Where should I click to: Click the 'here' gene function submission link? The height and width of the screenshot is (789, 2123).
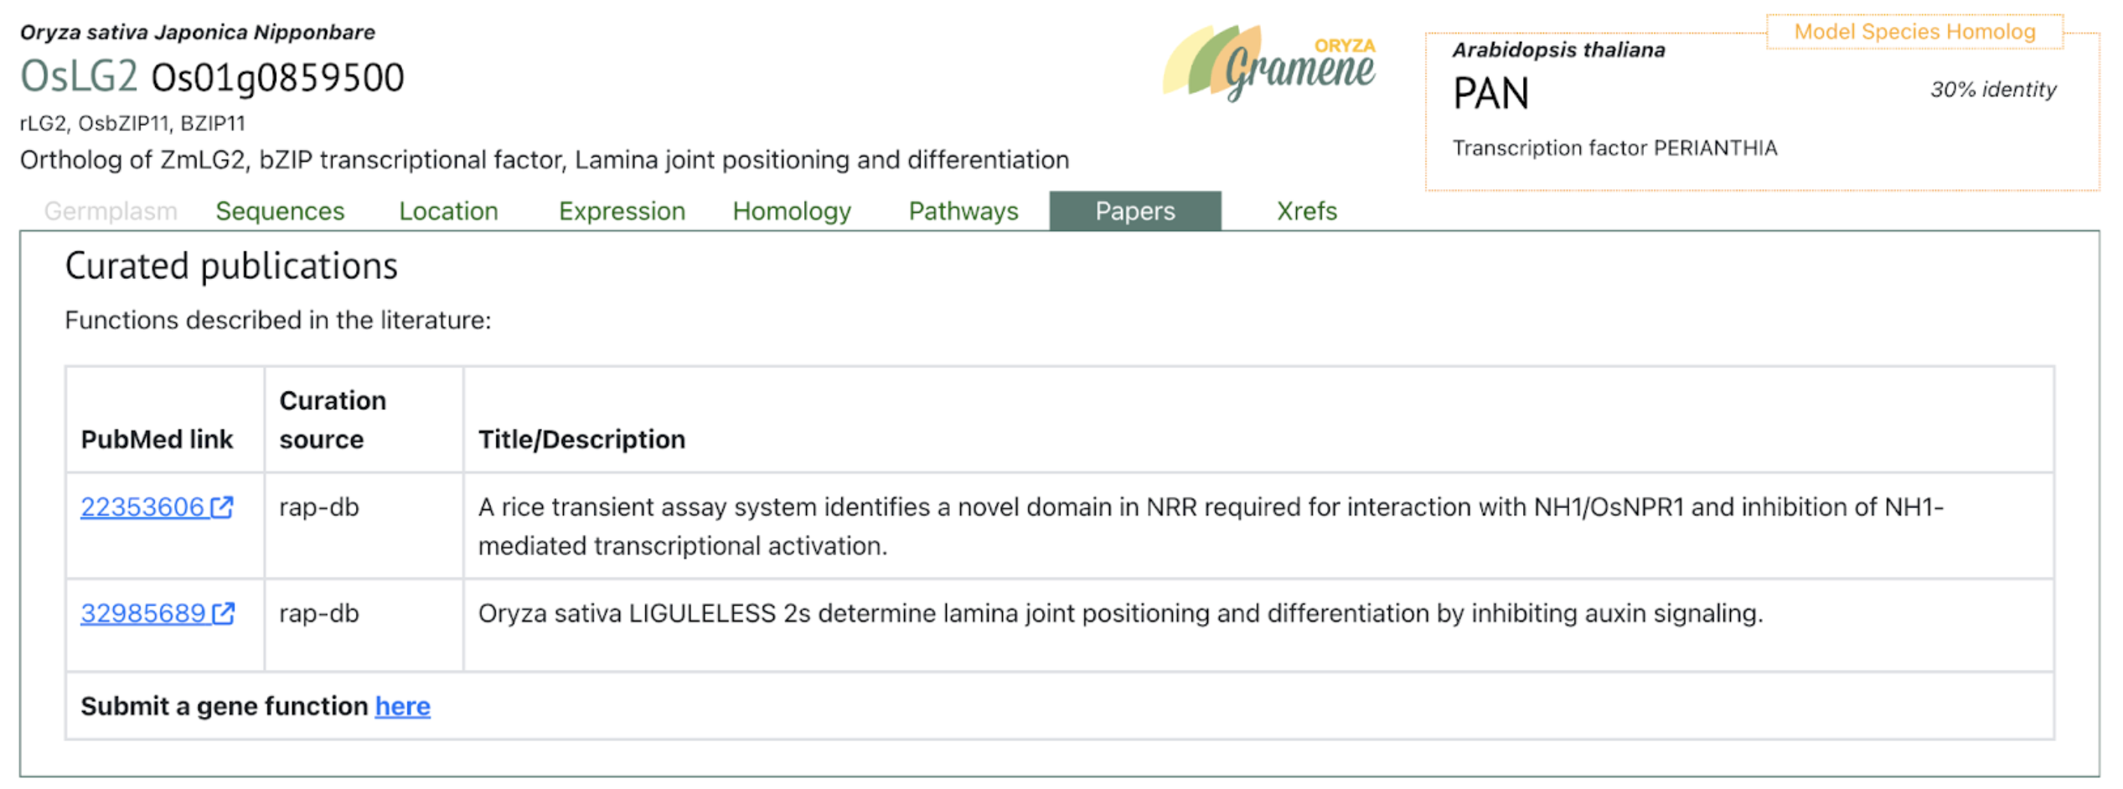pyautogui.click(x=402, y=707)
